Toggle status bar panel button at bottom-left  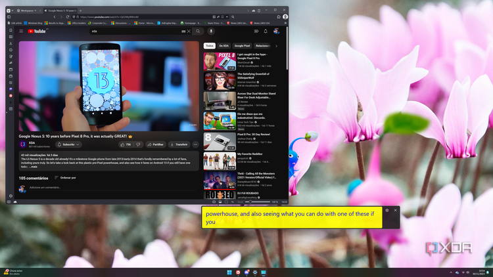[x=9, y=202]
